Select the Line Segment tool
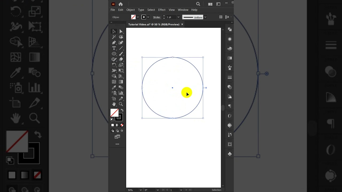This screenshot has height=192, width=342. pyautogui.click(x=121, y=48)
